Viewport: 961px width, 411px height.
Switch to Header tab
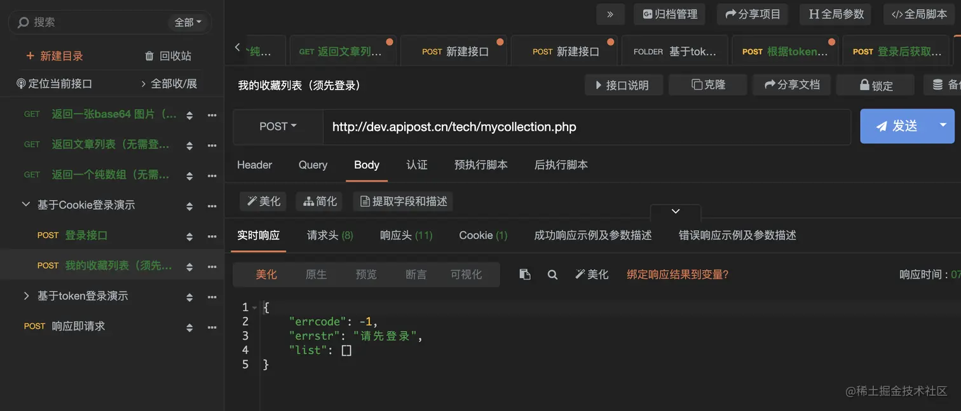[x=254, y=165]
